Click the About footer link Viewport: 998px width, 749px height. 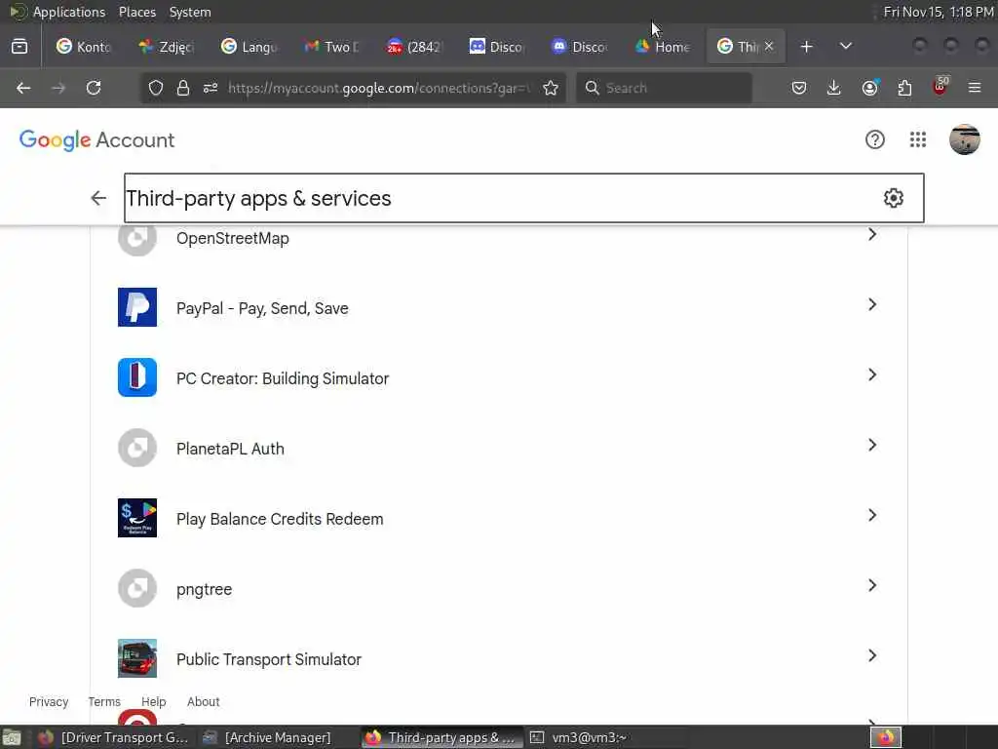203,701
